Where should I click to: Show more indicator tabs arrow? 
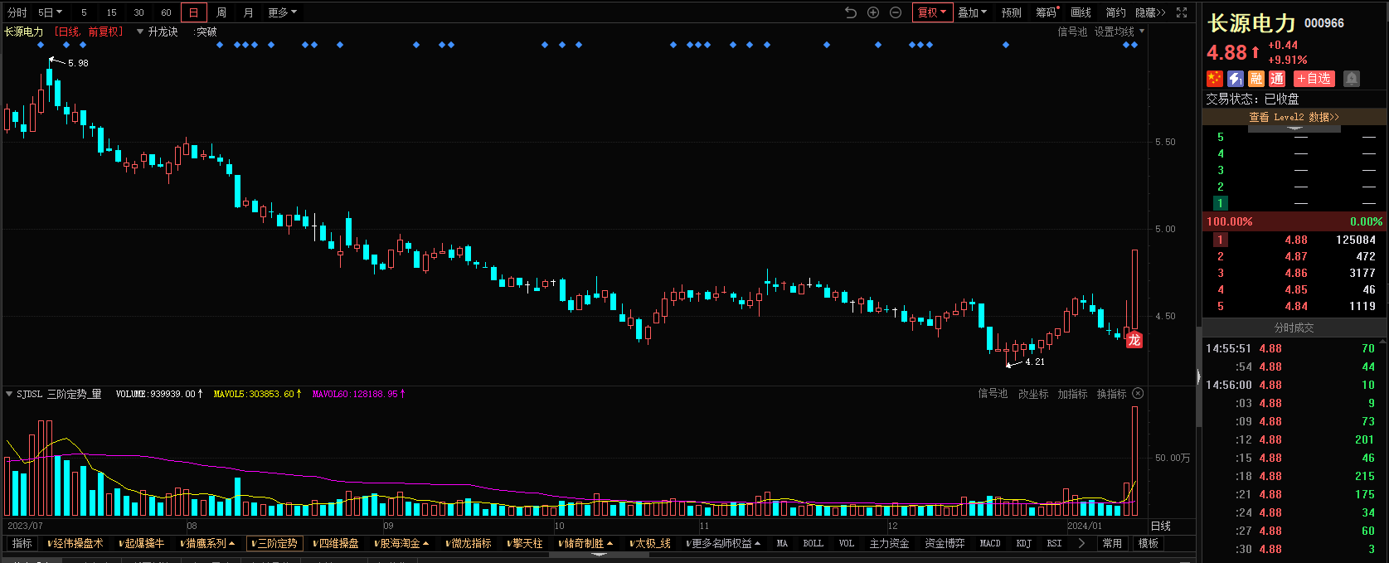click(x=1081, y=543)
